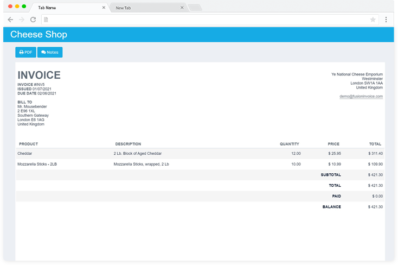Screen dimensions: 398x265
Task: Download the invoice via the PDF button
Action: [25, 52]
